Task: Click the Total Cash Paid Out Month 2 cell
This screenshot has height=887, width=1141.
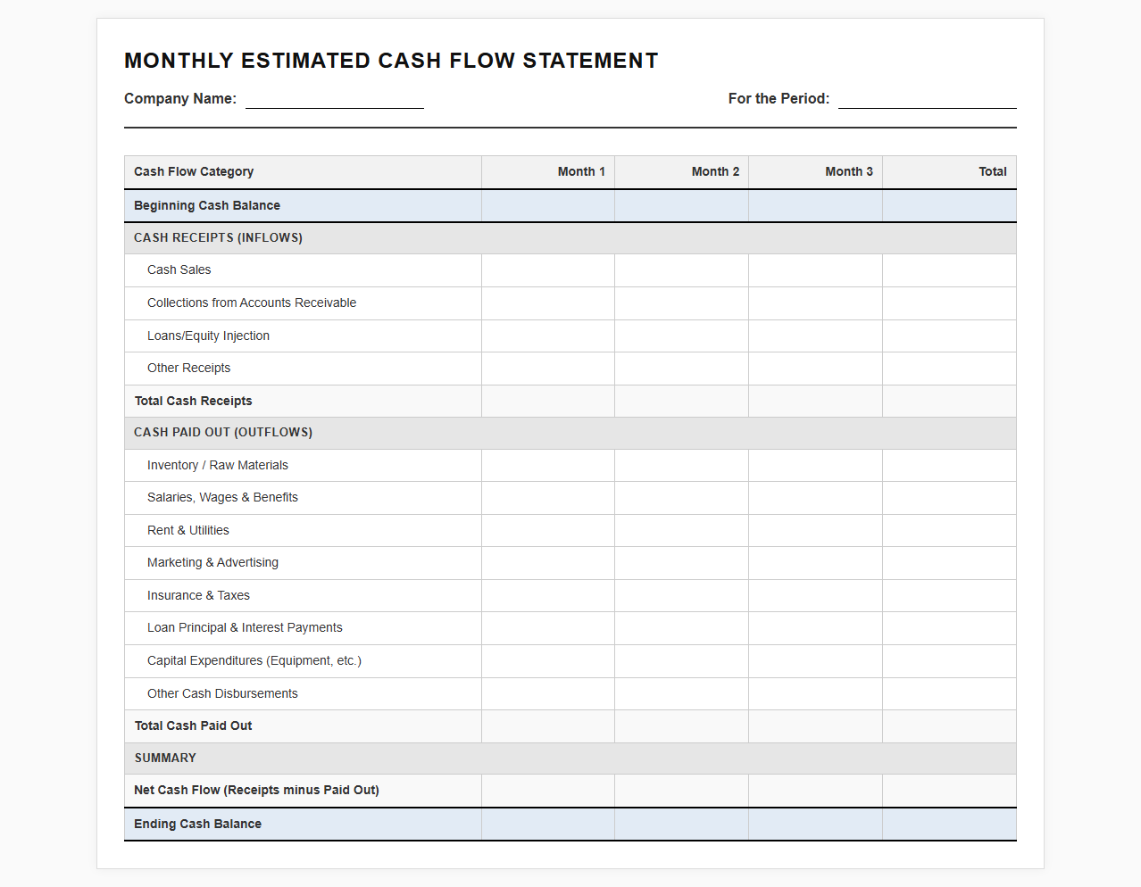Action: tap(682, 726)
